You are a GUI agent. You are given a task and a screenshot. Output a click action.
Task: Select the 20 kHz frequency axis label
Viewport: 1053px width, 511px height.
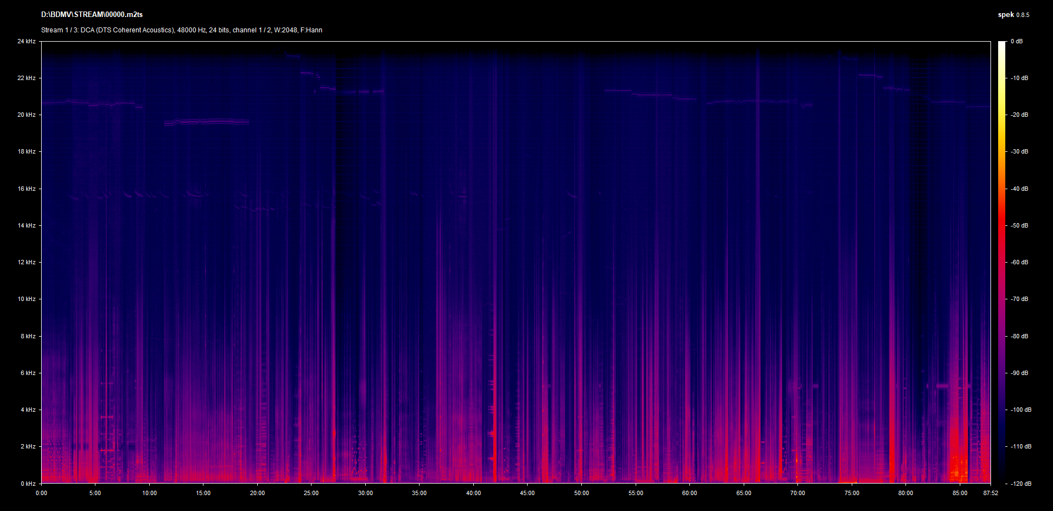26,115
